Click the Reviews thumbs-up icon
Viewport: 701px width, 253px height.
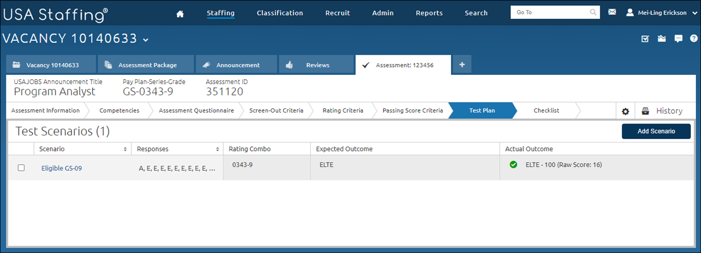[x=289, y=65]
